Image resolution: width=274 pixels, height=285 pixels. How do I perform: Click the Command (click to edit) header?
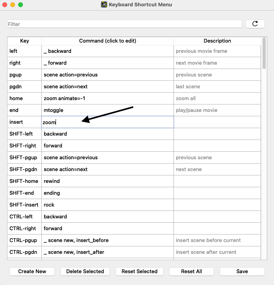[x=108, y=41]
